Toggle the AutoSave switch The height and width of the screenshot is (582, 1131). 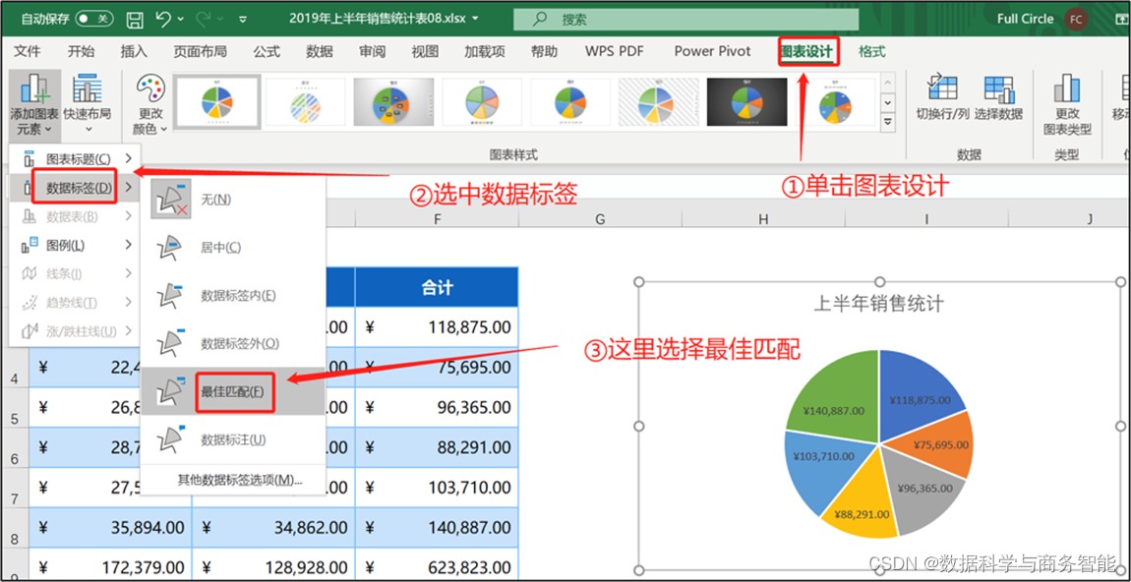coord(94,19)
